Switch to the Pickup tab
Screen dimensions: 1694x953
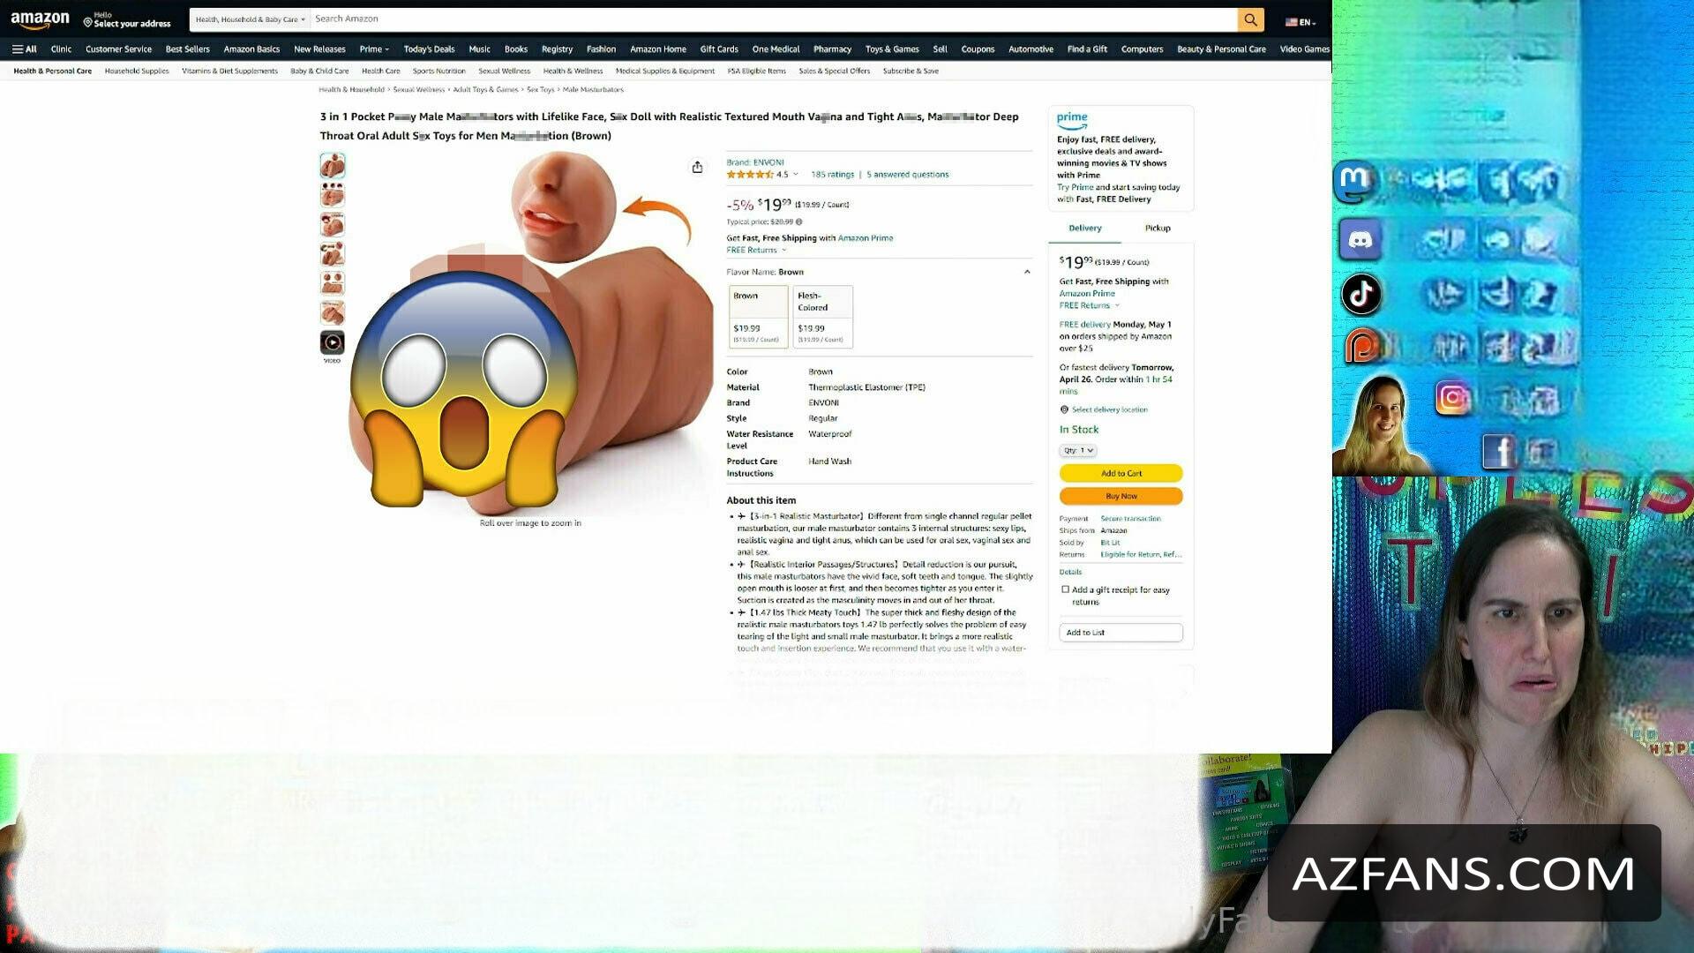[x=1158, y=228]
